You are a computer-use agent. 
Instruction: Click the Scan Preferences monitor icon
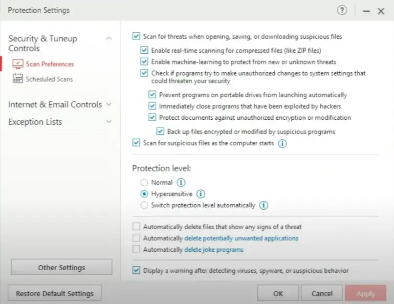point(18,64)
